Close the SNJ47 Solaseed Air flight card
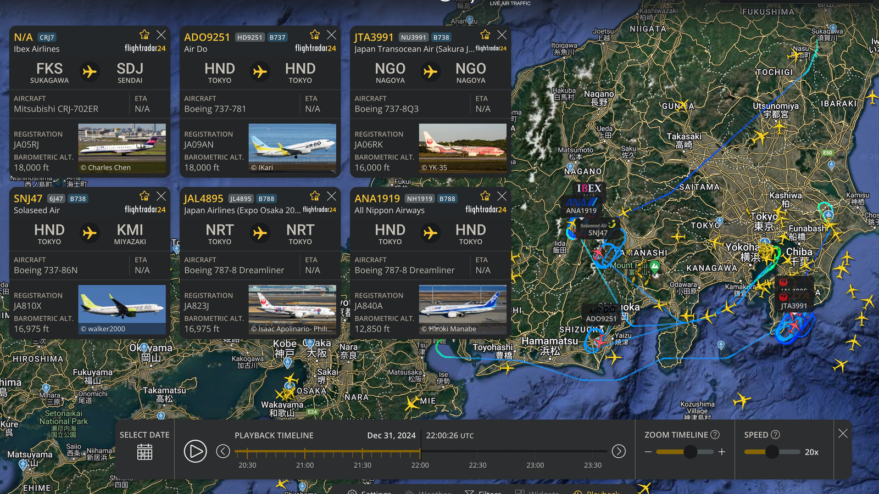This screenshot has height=494, width=879. (161, 196)
